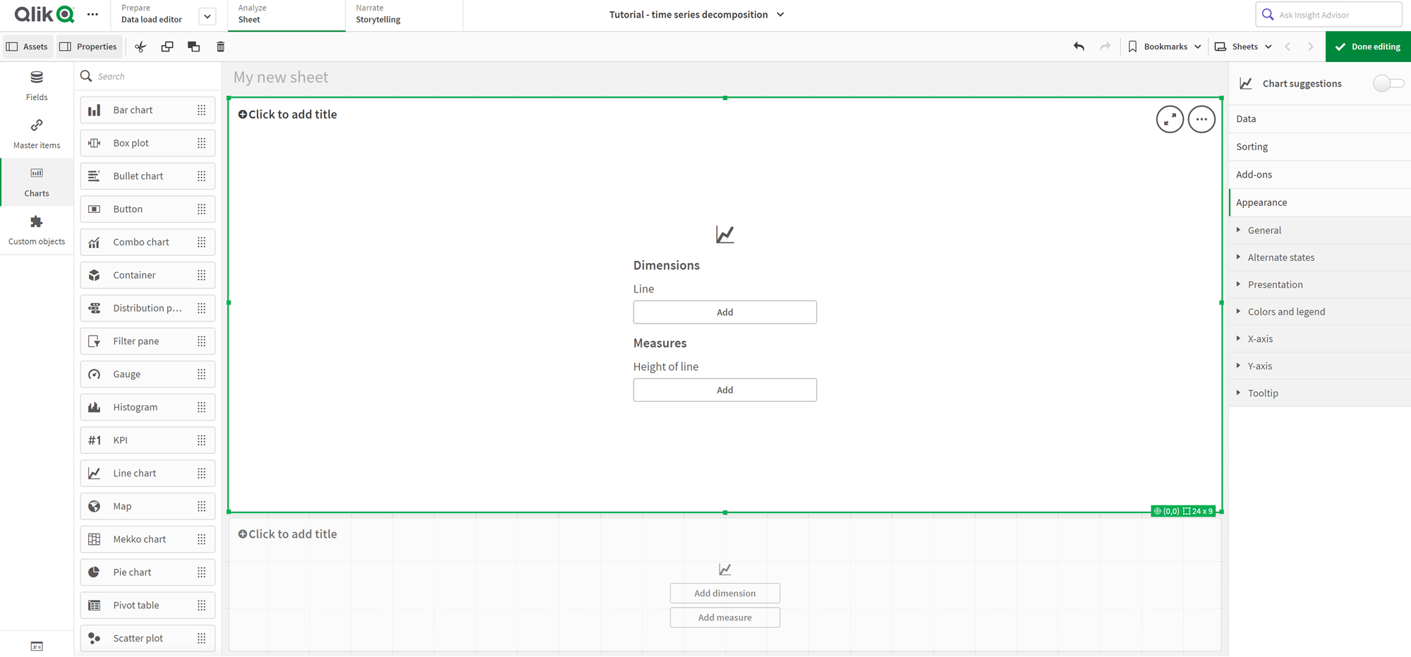The image size is (1411, 657).
Task: Expand the Tooltip section
Action: click(1320, 393)
